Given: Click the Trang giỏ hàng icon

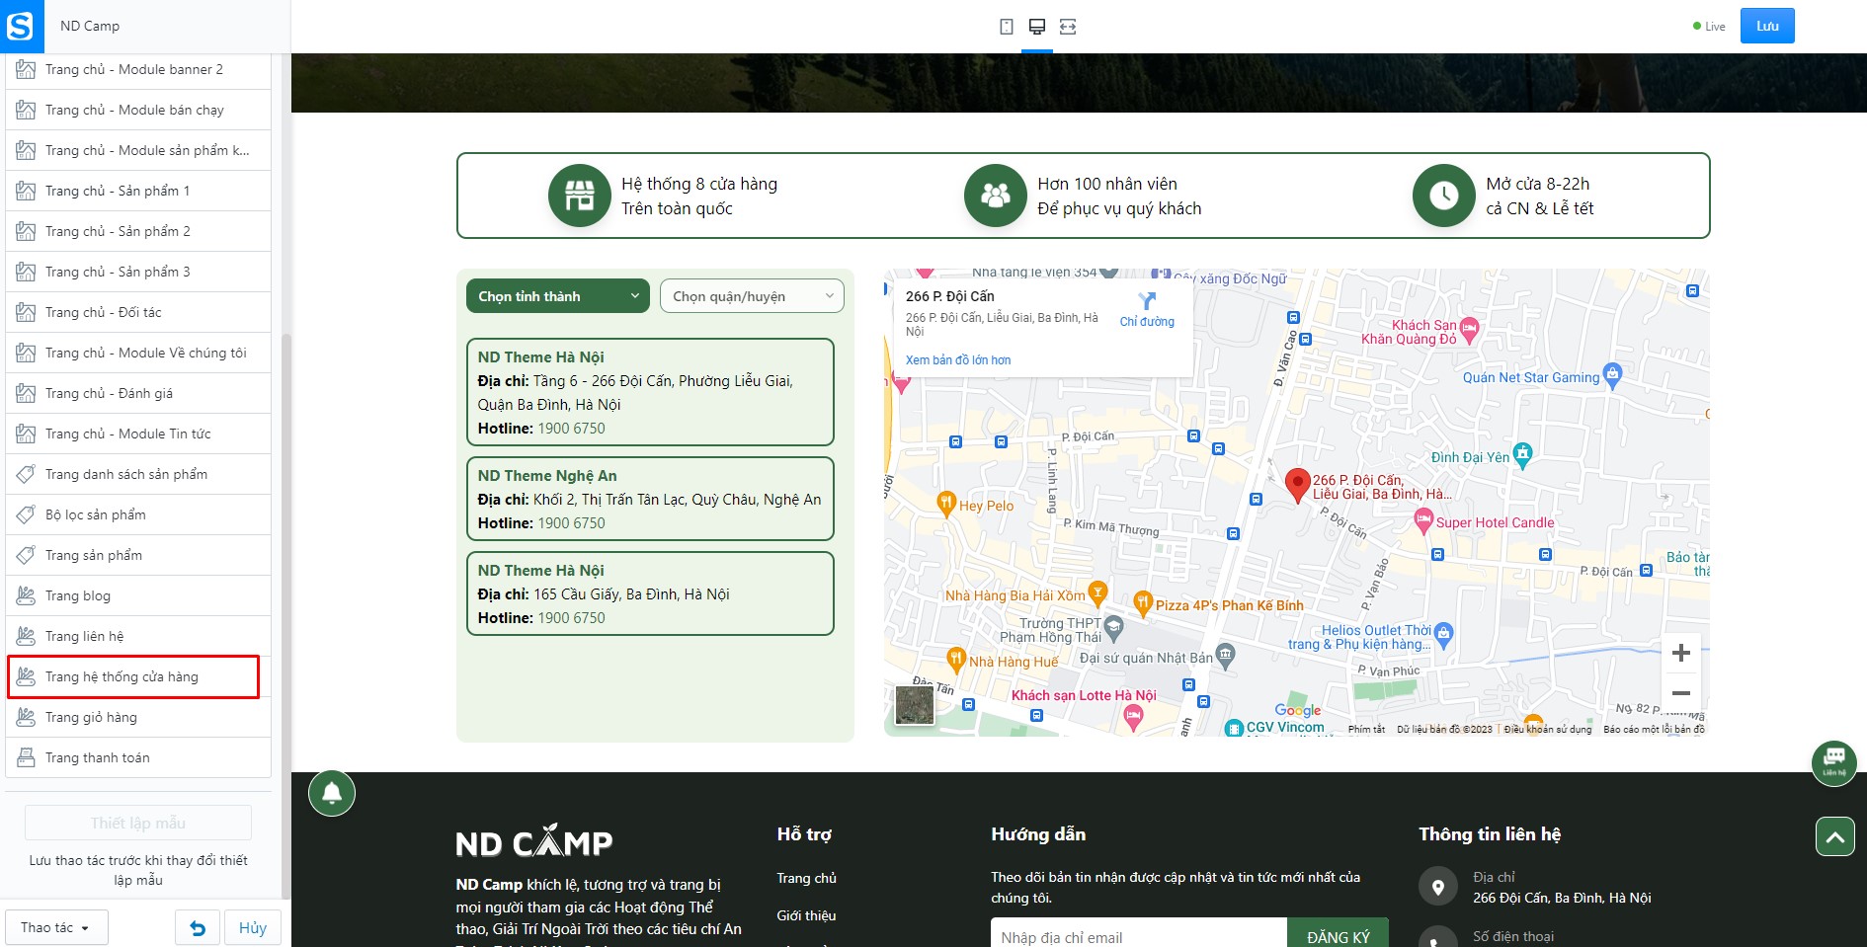Looking at the screenshot, I should [27, 717].
